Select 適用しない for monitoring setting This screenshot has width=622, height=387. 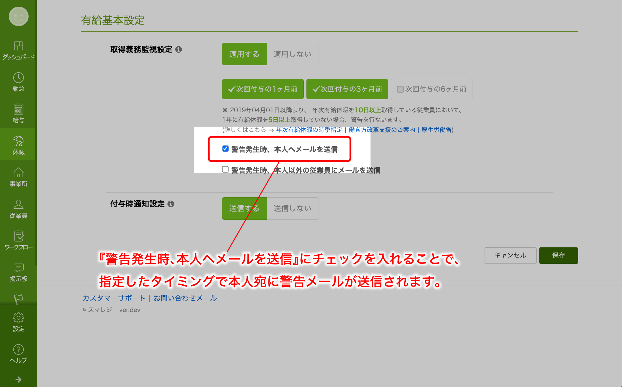(x=292, y=54)
